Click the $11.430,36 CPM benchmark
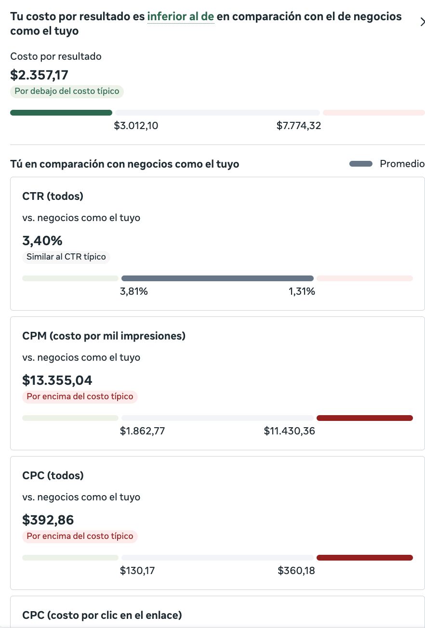 pyautogui.click(x=290, y=431)
